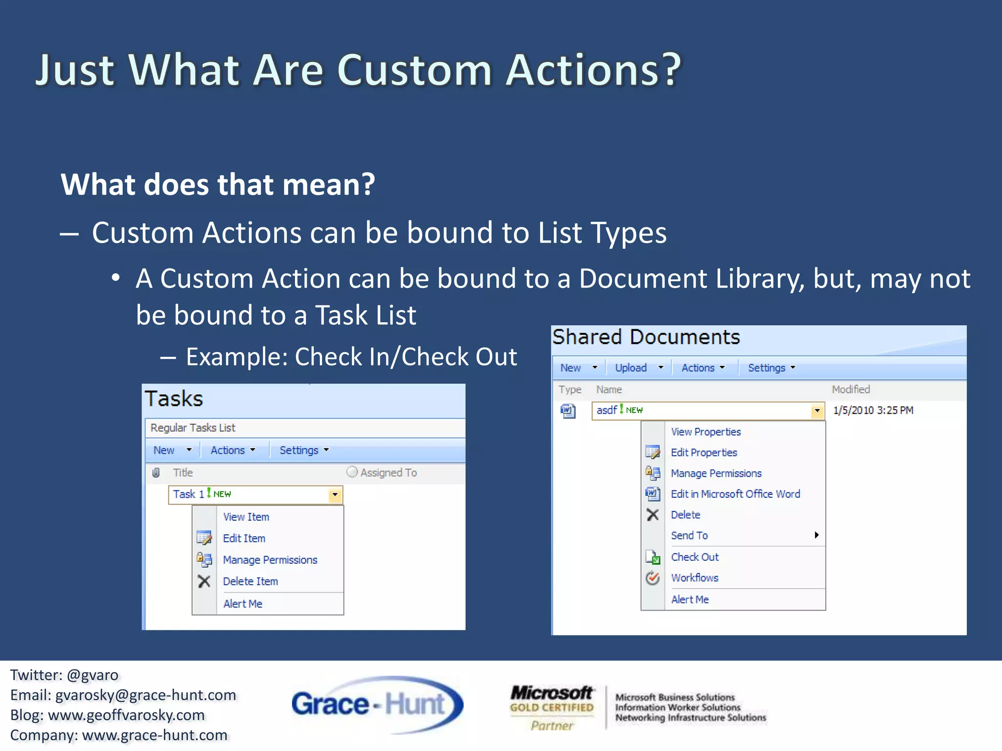
Task: Choose Edit in Microsoft Office Word
Action: pos(735,494)
